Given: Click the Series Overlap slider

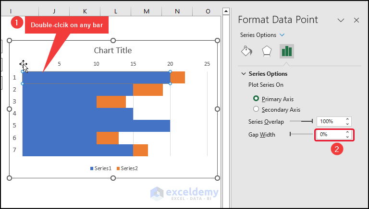Looking at the screenshot, I should tap(301, 121).
